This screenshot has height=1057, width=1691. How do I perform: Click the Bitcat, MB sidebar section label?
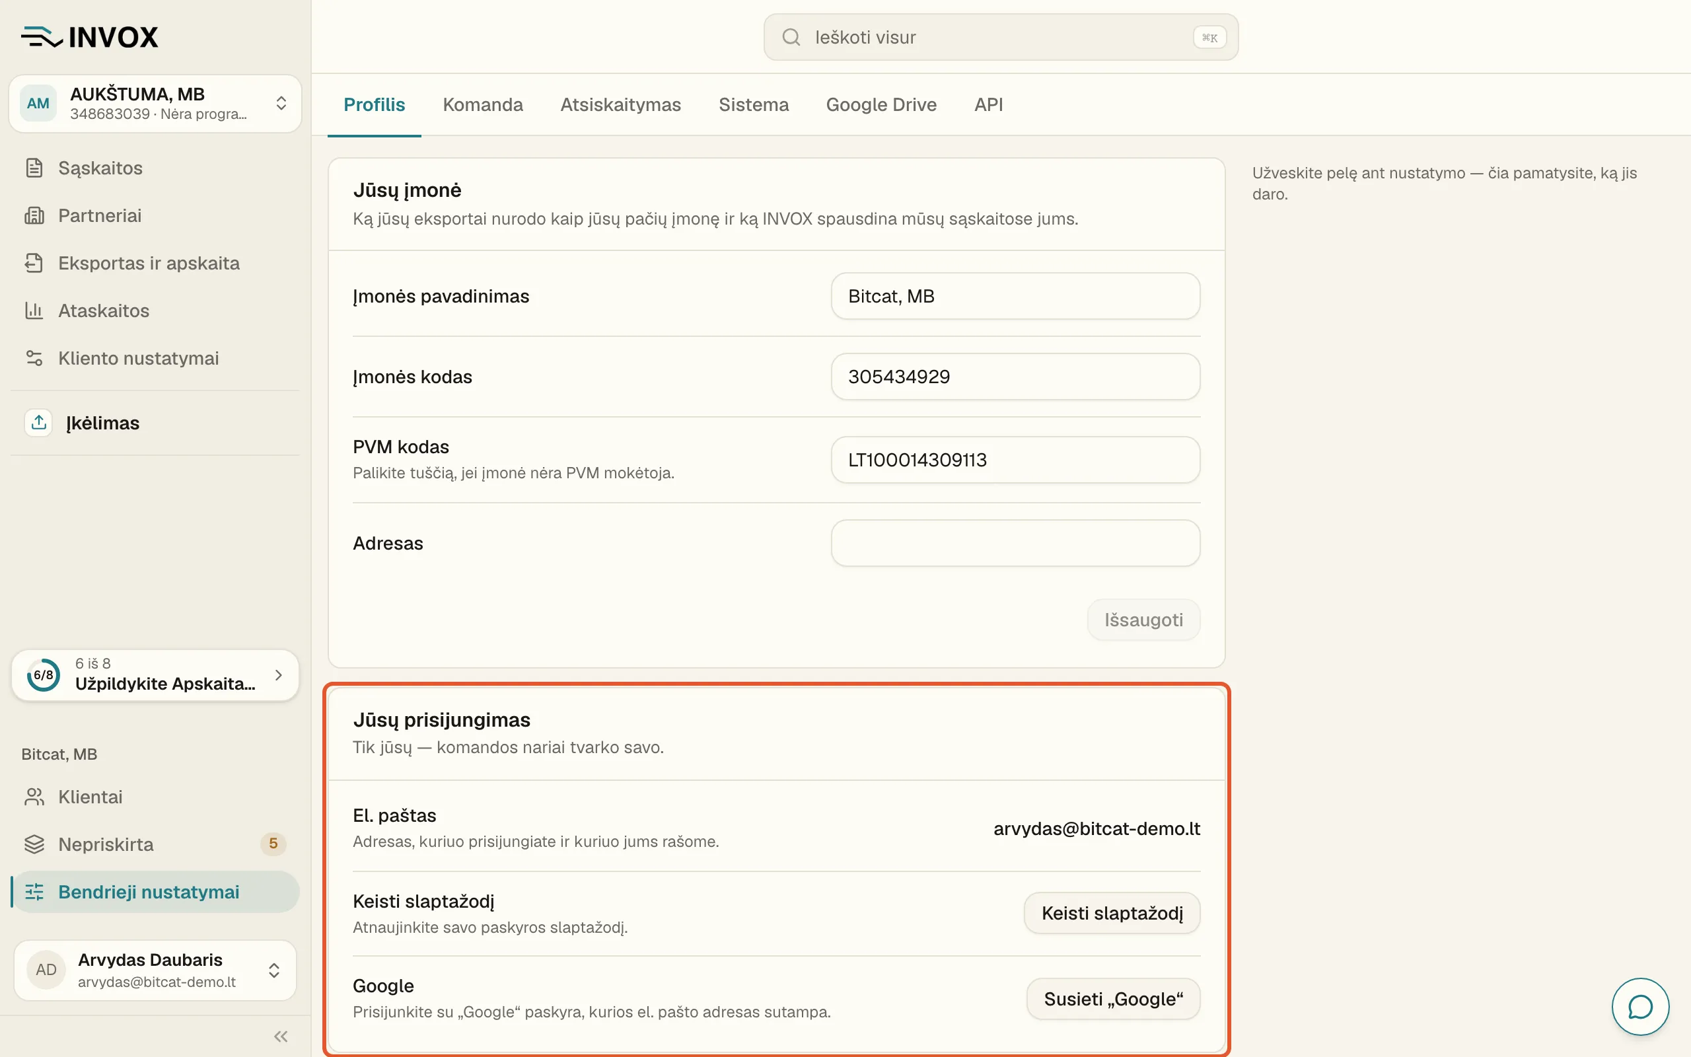(59, 754)
